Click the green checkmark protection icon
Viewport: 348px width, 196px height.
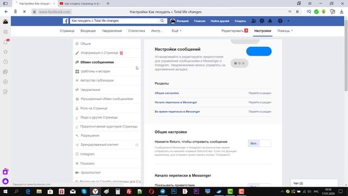point(316,12)
